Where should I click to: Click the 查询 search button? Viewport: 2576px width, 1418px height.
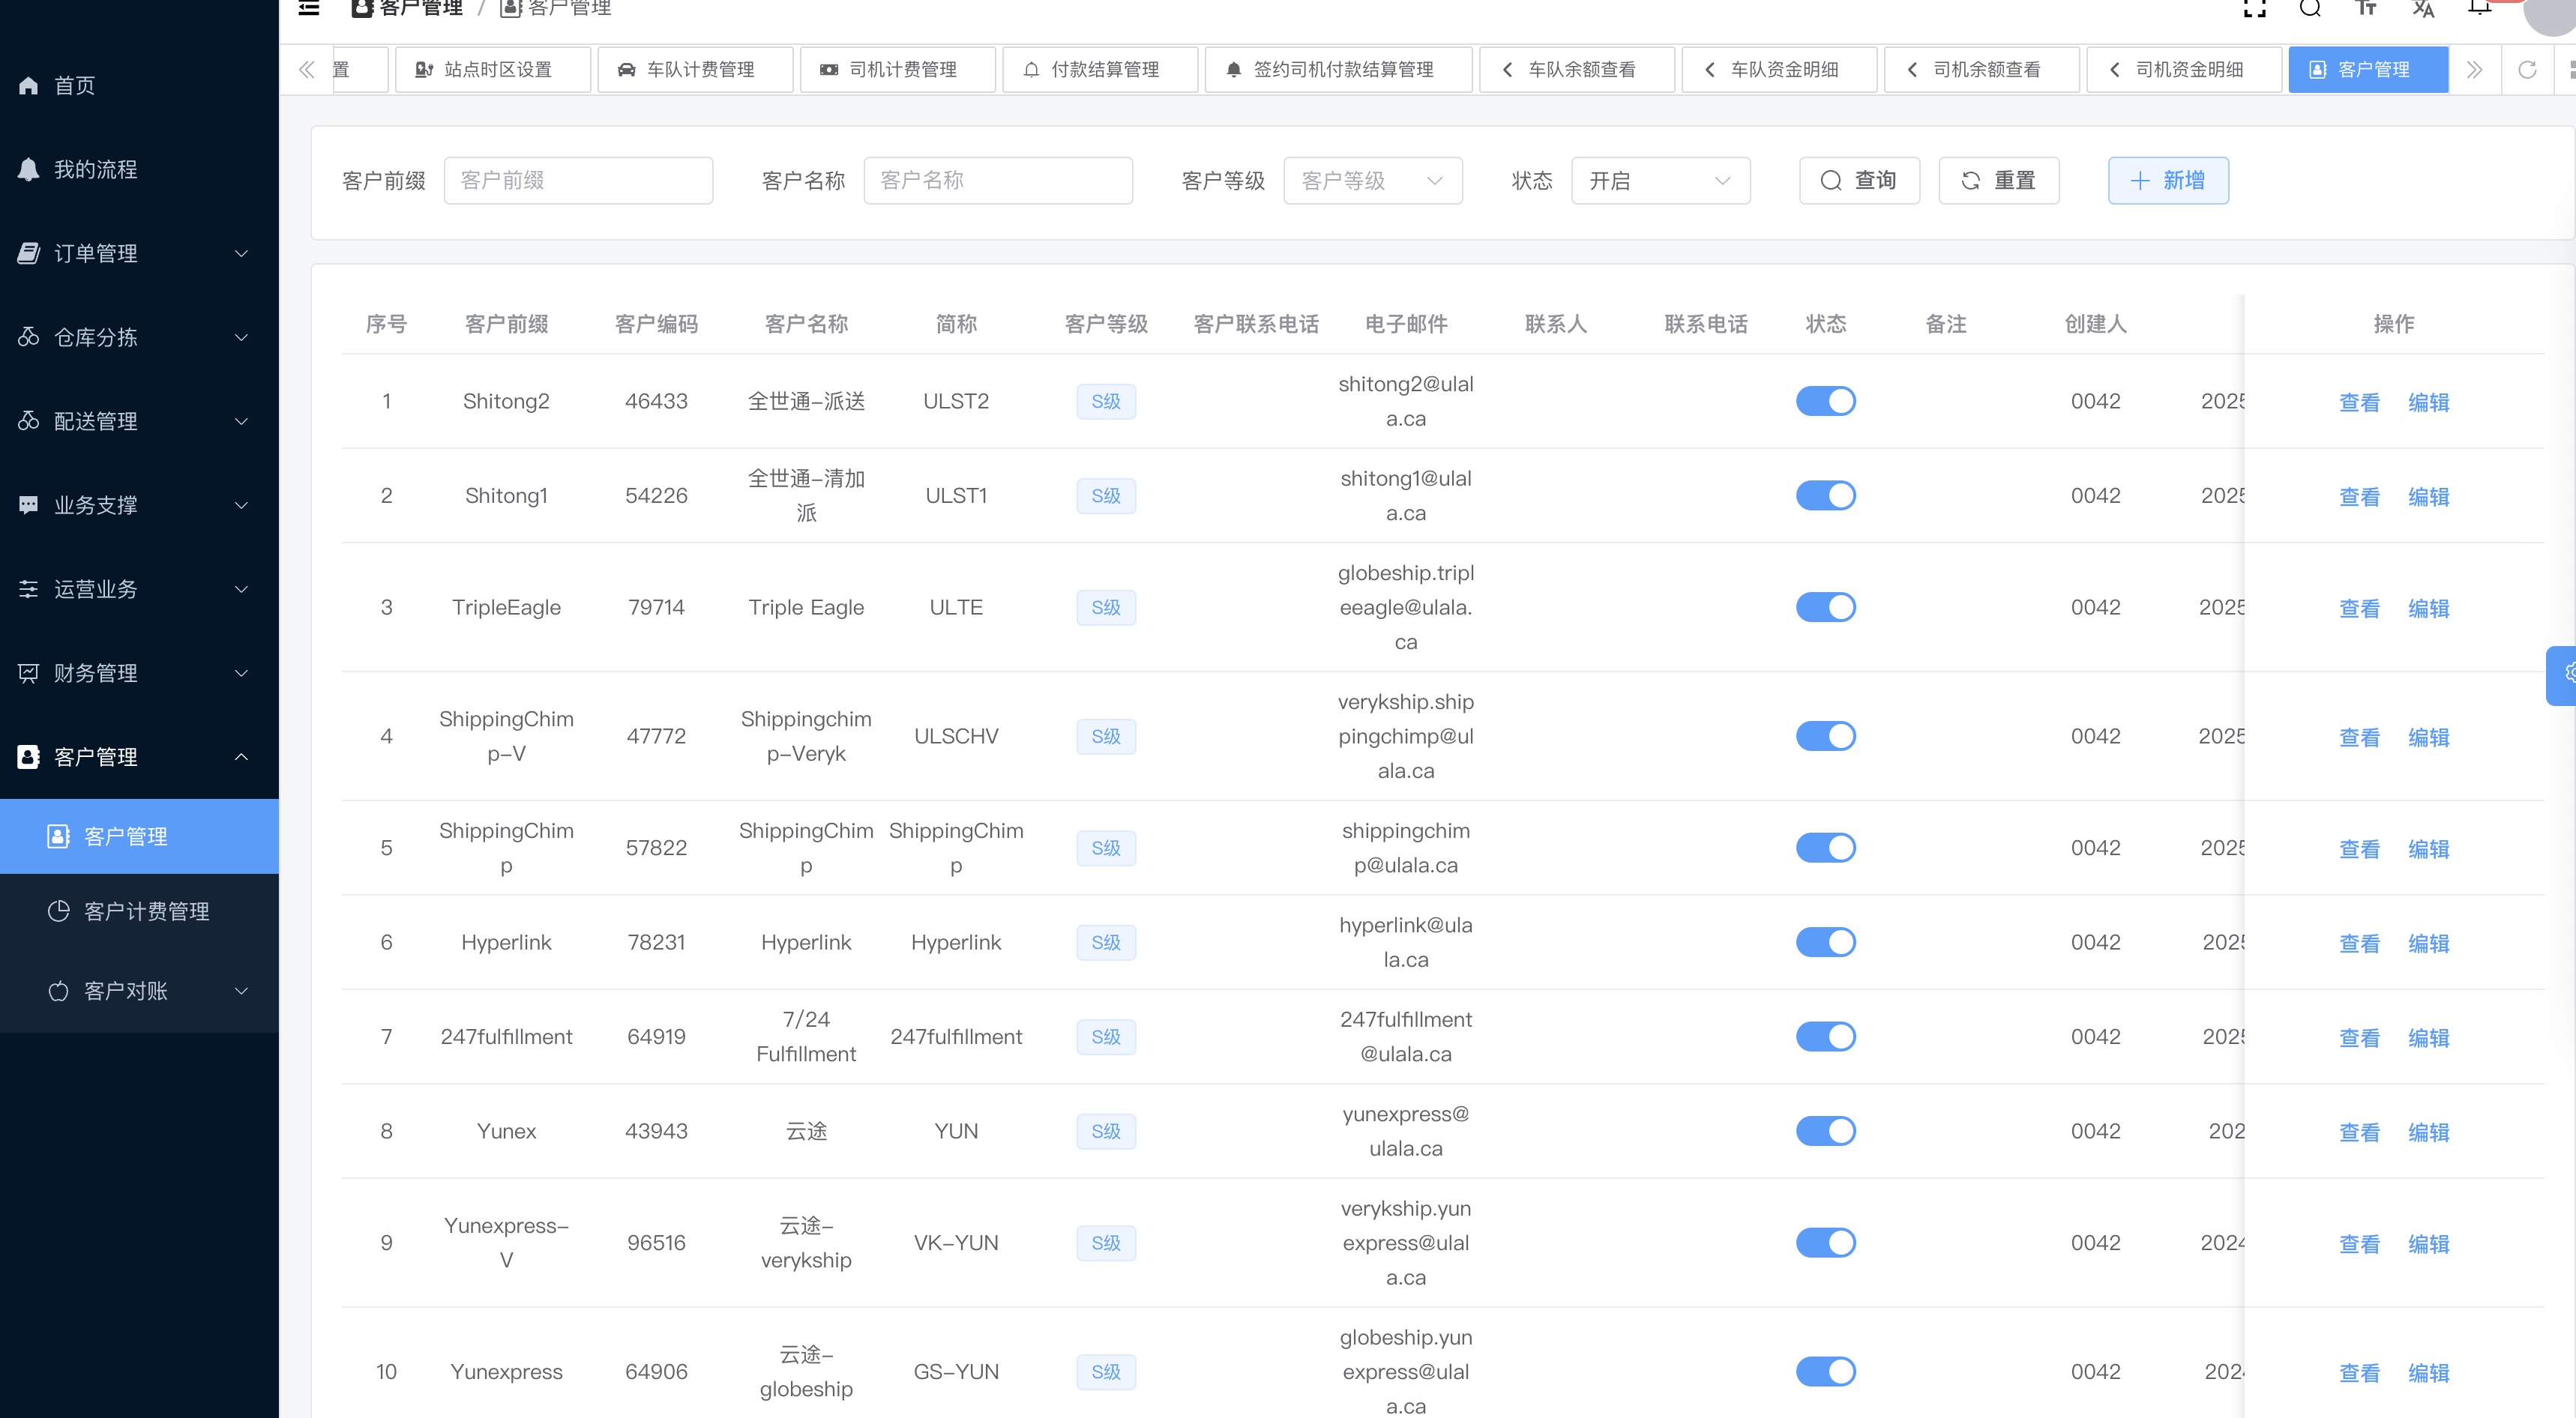click(1859, 181)
